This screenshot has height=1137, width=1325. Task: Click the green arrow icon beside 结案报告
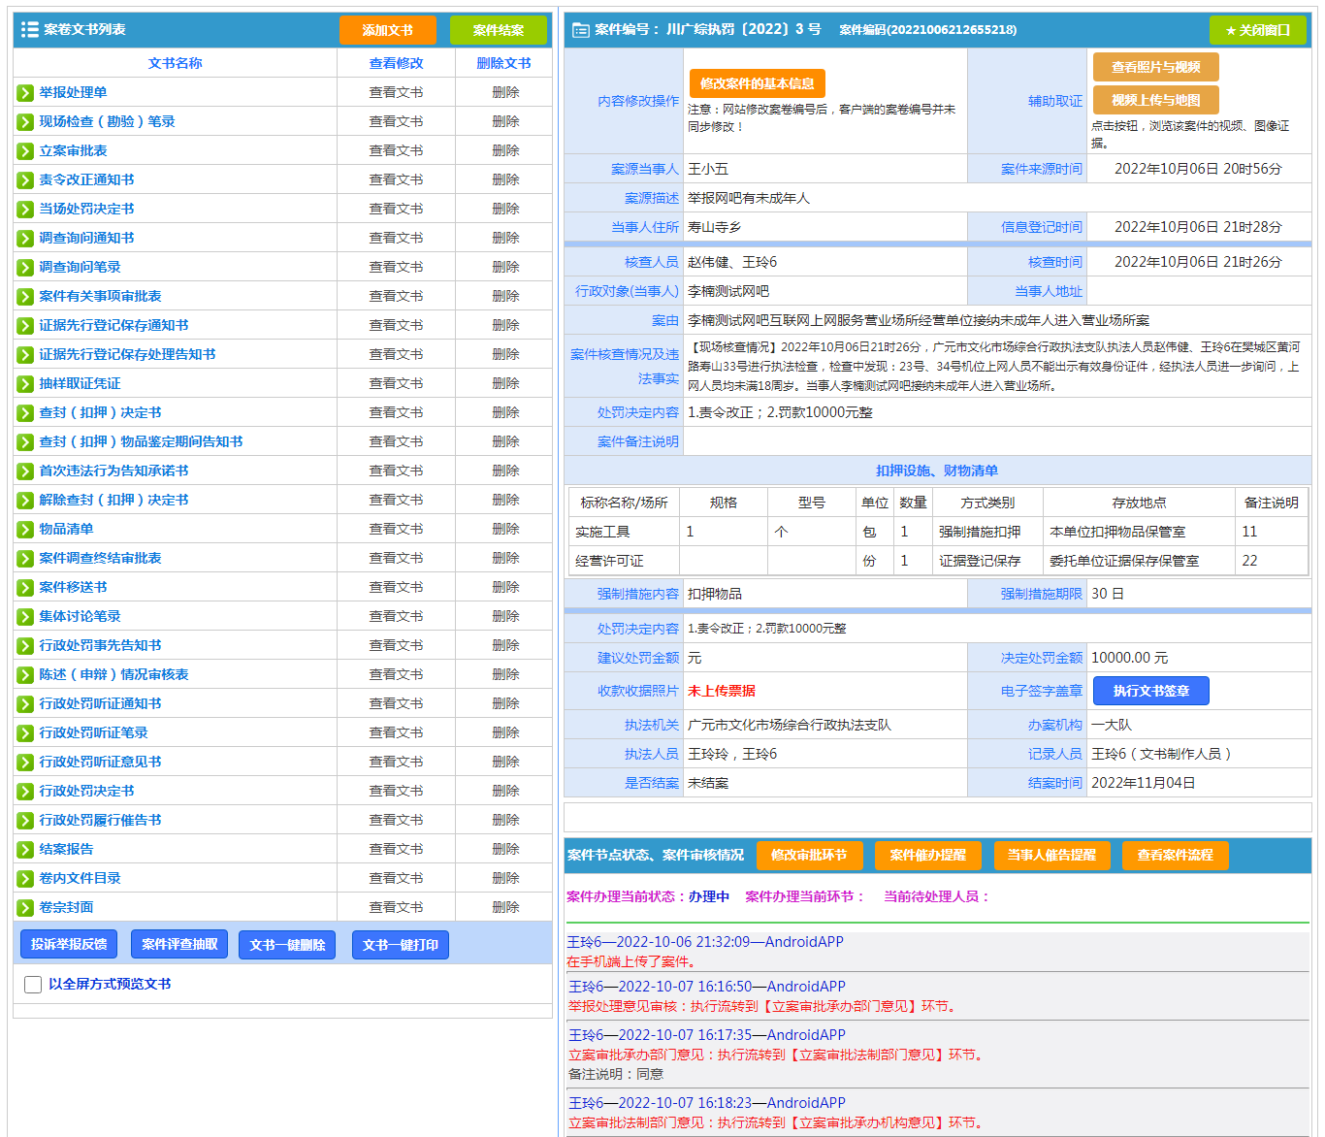(25, 850)
